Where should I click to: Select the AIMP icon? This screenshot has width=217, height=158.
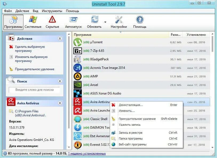[77, 76]
